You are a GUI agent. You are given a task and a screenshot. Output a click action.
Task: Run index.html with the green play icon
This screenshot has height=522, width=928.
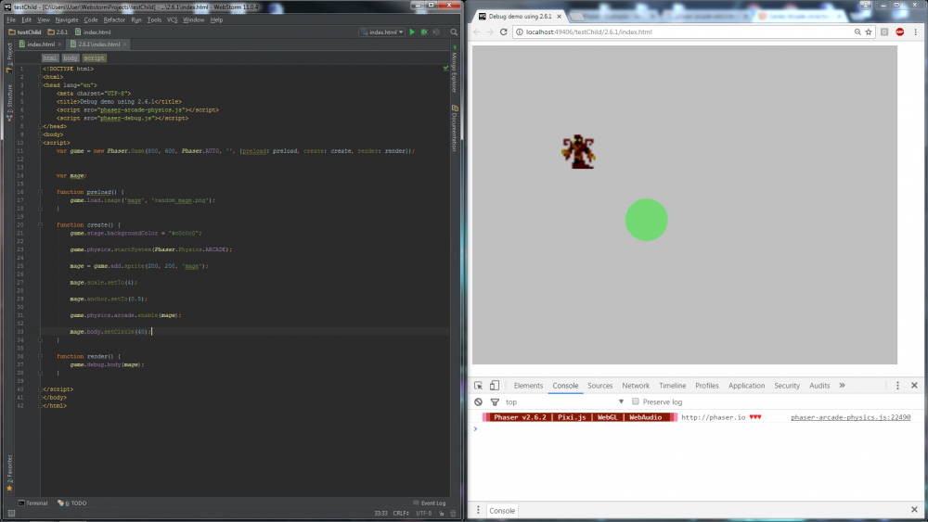click(x=412, y=32)
